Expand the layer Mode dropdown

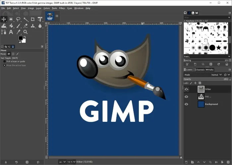click(216, 75)
